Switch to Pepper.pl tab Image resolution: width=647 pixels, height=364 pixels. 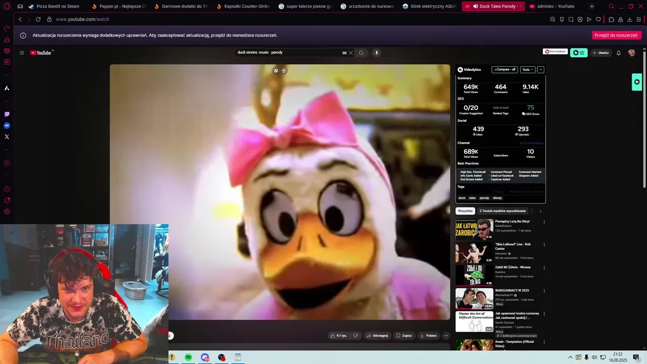pyautogui.click(x=119, y=7)
